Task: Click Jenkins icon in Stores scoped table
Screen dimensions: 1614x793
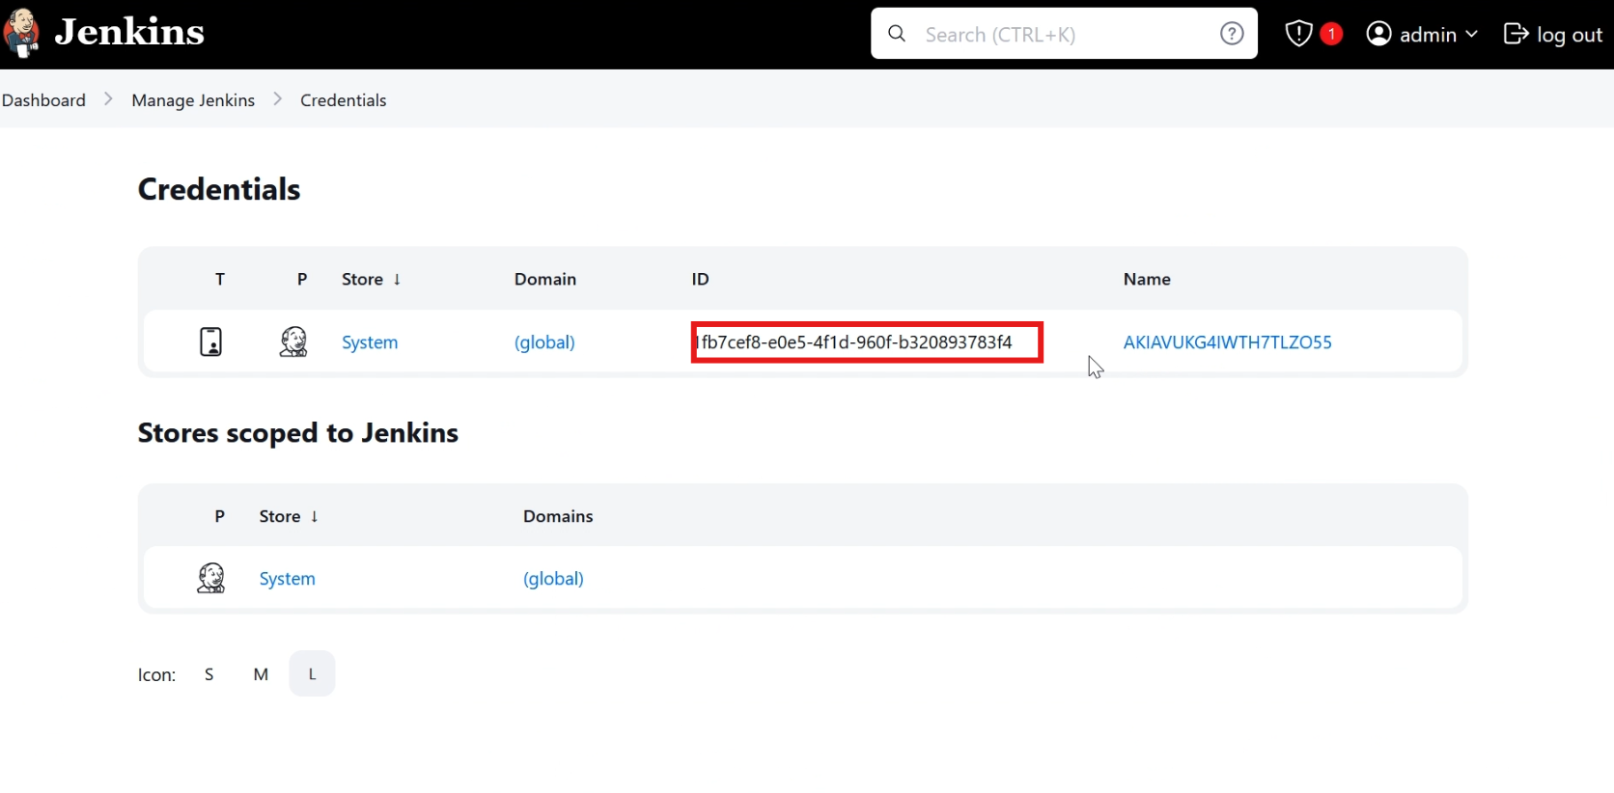Action: tap(211, 578)
